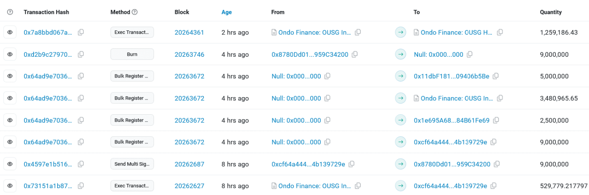
Task: Click the Method column help icon
Action: click(x=135, y=12)
